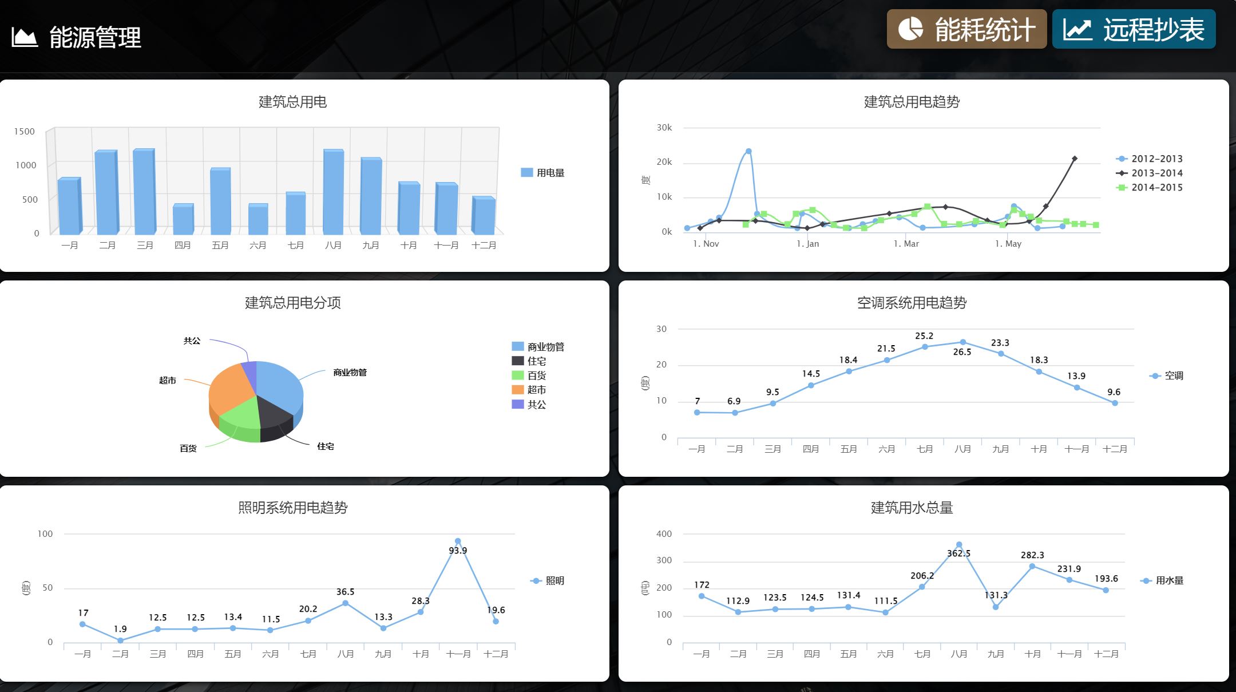Screen dimensions: 1236x692
Task: Click the area chart icon beside 能源管理
Action: click(25, 37)
